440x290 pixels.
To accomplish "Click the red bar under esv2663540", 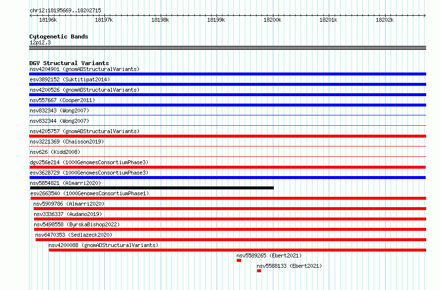I will [228, 198].
